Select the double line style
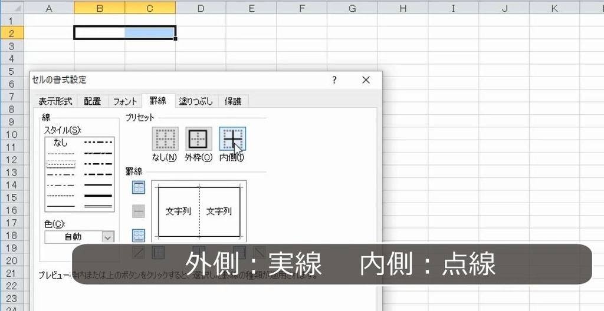This screenshot has width=604, height=311. [x=99, y=206]
